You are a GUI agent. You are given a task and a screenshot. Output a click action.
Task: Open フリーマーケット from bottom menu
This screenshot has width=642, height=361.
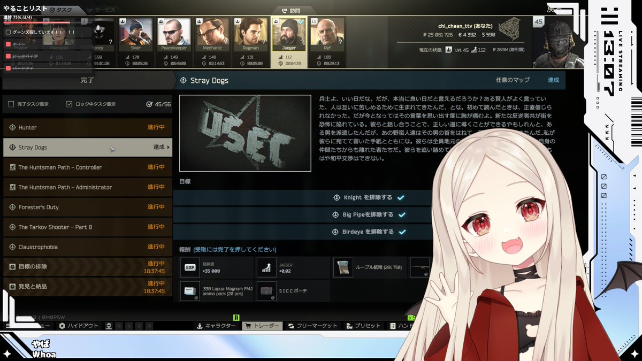(313, 326)
